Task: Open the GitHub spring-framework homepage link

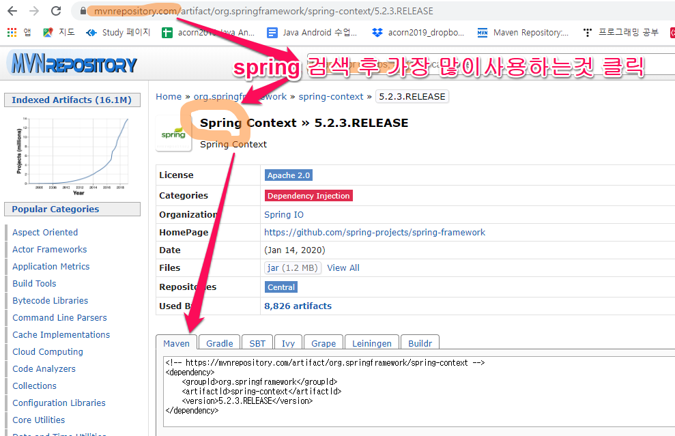Action: [x=375, y=233]
